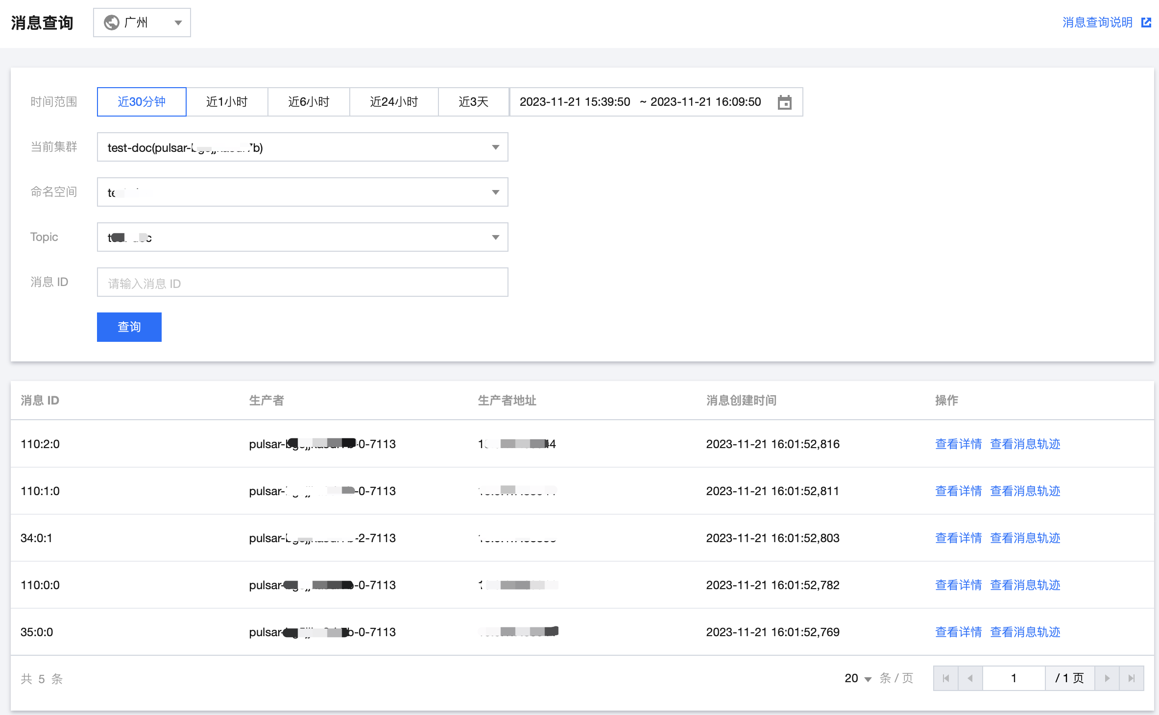This screenshot has height=715, width=1159.
Task: Go to last page pagination arrow
Action: coord(1132,678)
